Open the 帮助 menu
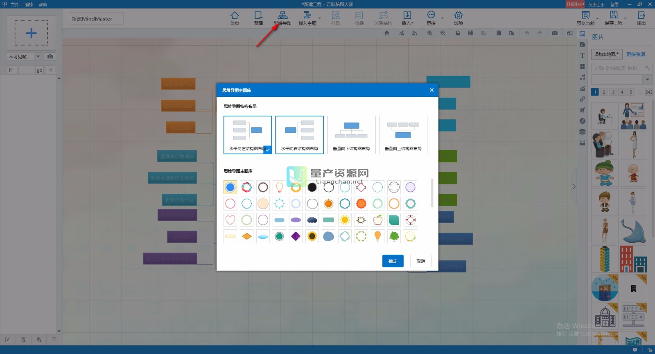Viewport: 655px width, 354px height. pos(43,4)
